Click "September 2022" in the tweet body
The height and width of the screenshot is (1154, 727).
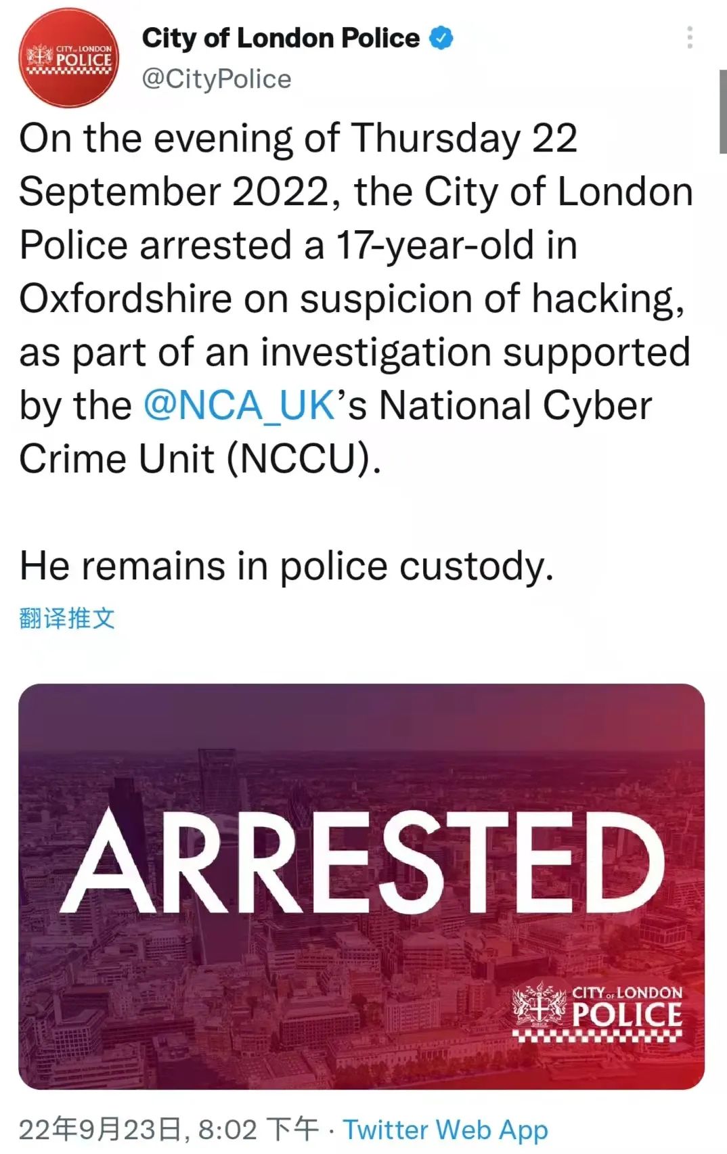click(174, 192)
